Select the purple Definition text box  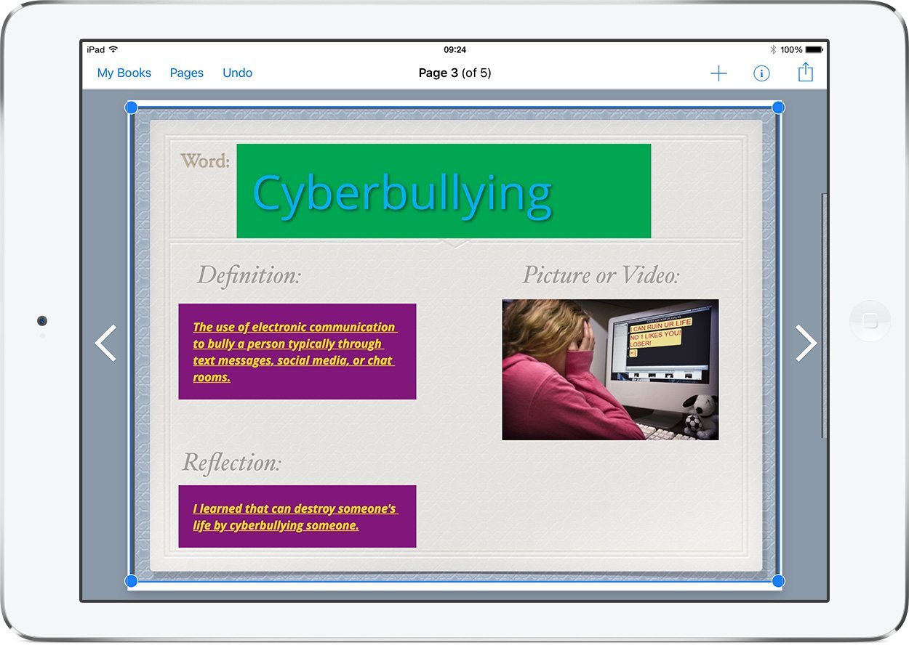(297, 352)
